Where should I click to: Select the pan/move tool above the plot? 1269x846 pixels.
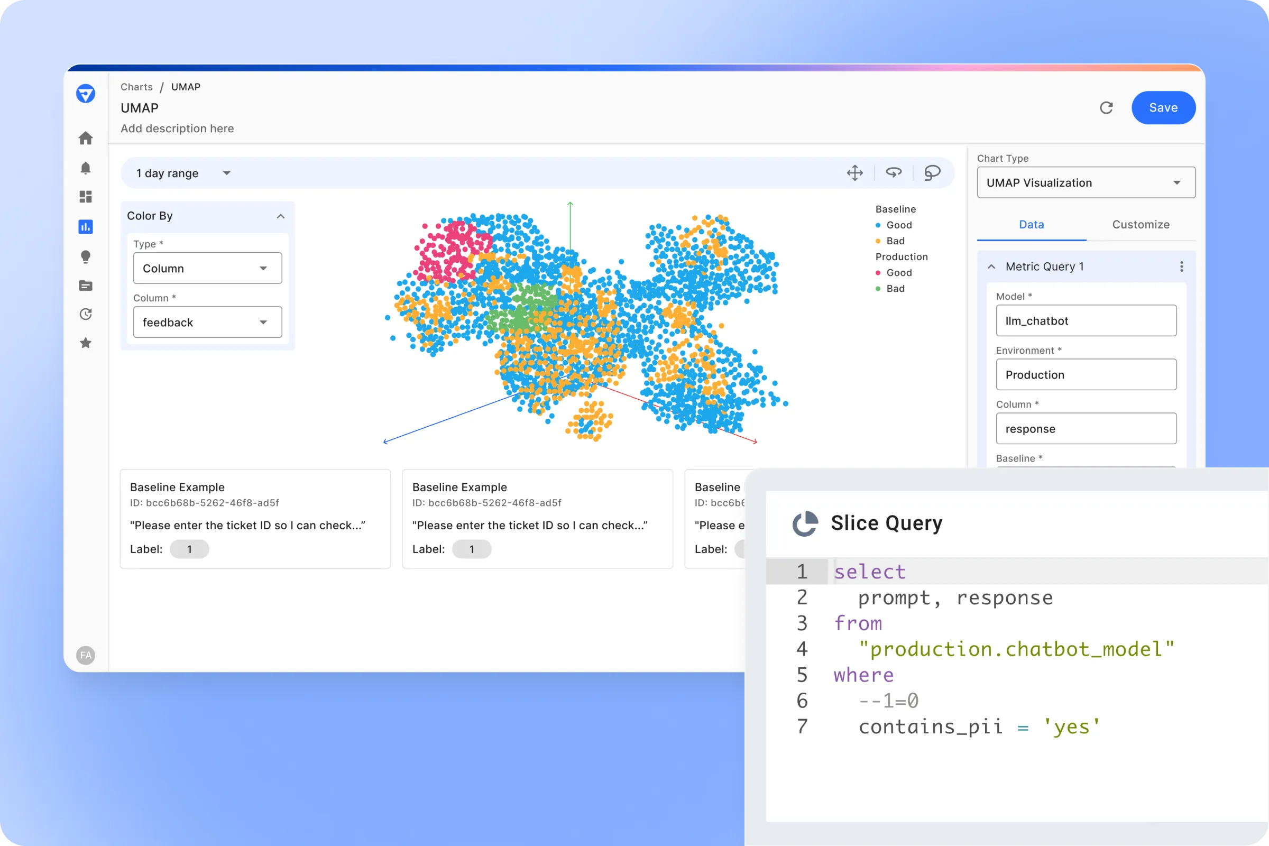854,173
